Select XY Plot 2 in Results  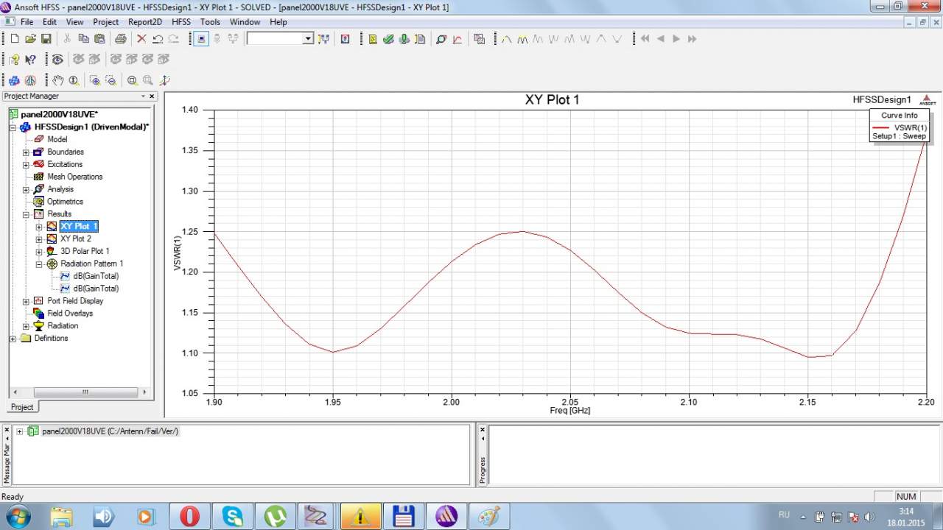75,239
